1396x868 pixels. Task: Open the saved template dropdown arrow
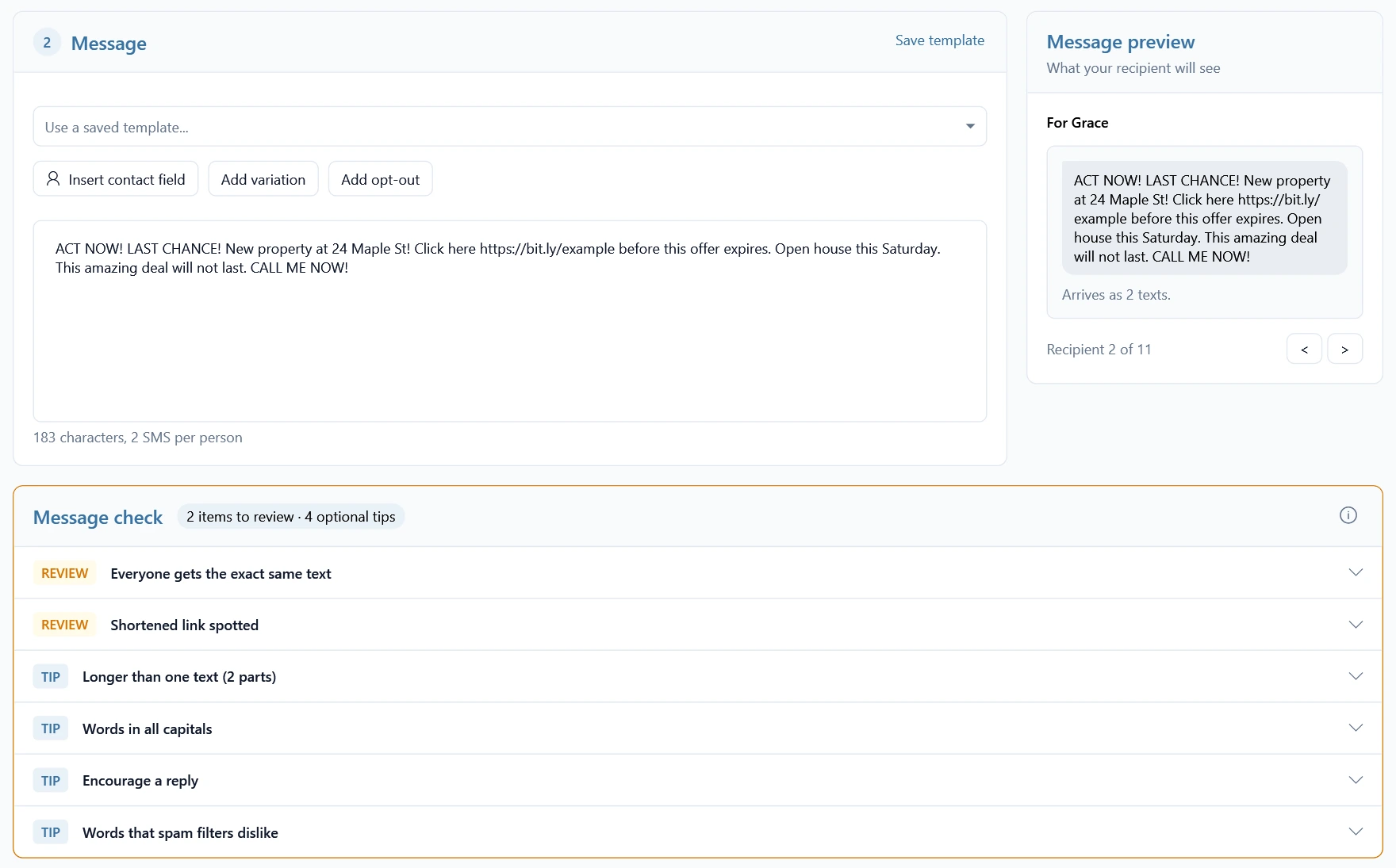click(x=969, y=126)
